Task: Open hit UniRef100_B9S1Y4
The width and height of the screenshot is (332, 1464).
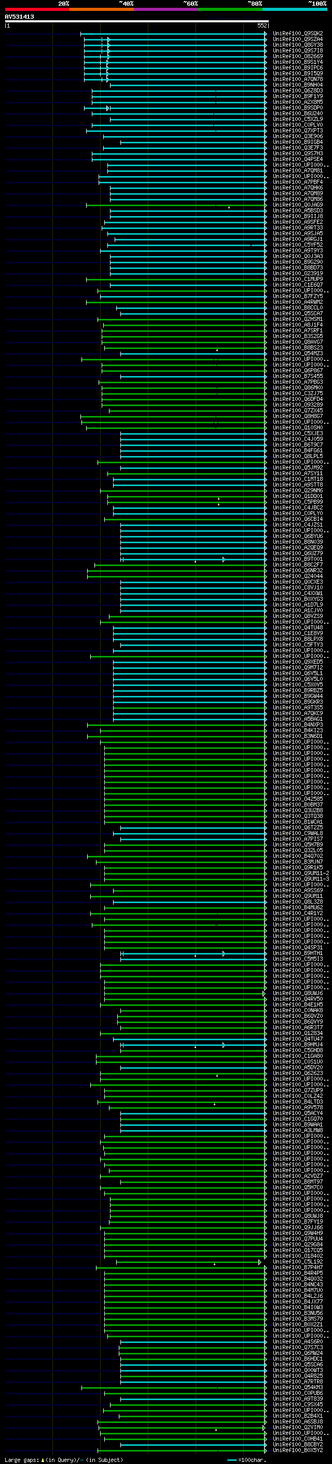Action: coord(298,62)
